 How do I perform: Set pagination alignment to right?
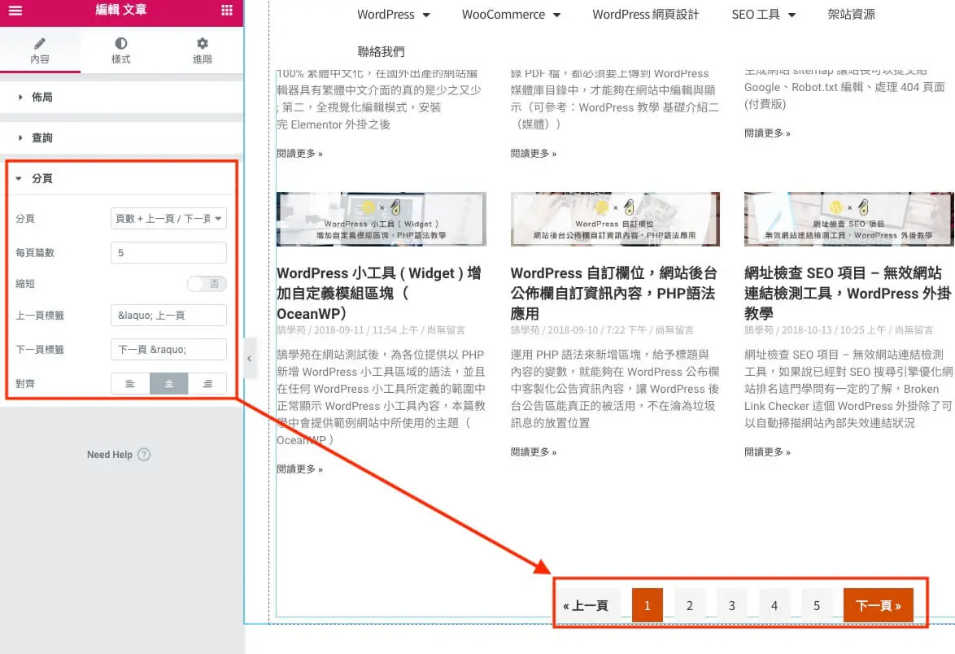(207, 384)
